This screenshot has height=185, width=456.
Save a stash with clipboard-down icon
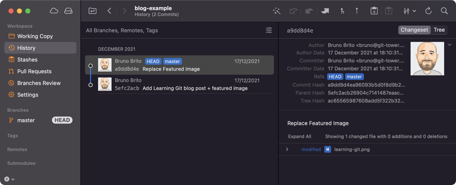[x=374, y=11]
